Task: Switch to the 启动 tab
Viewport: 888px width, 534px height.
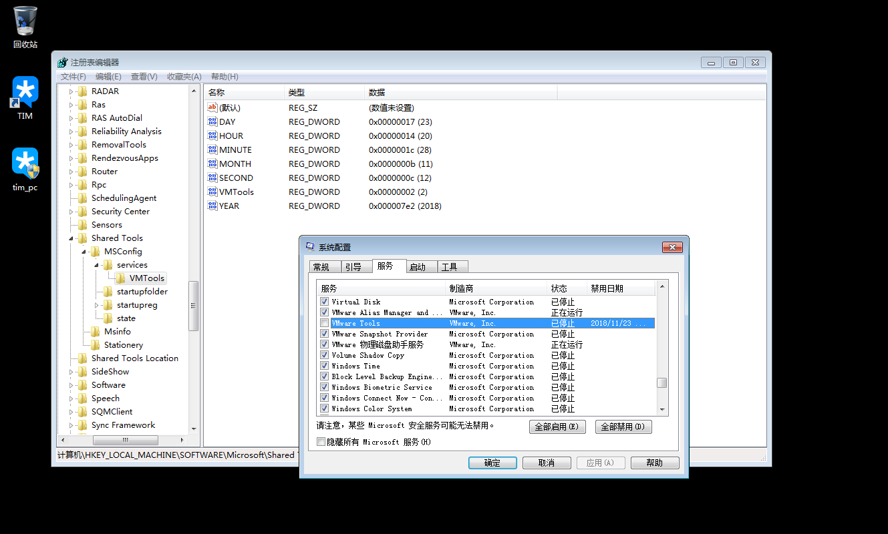Action: 421,266
